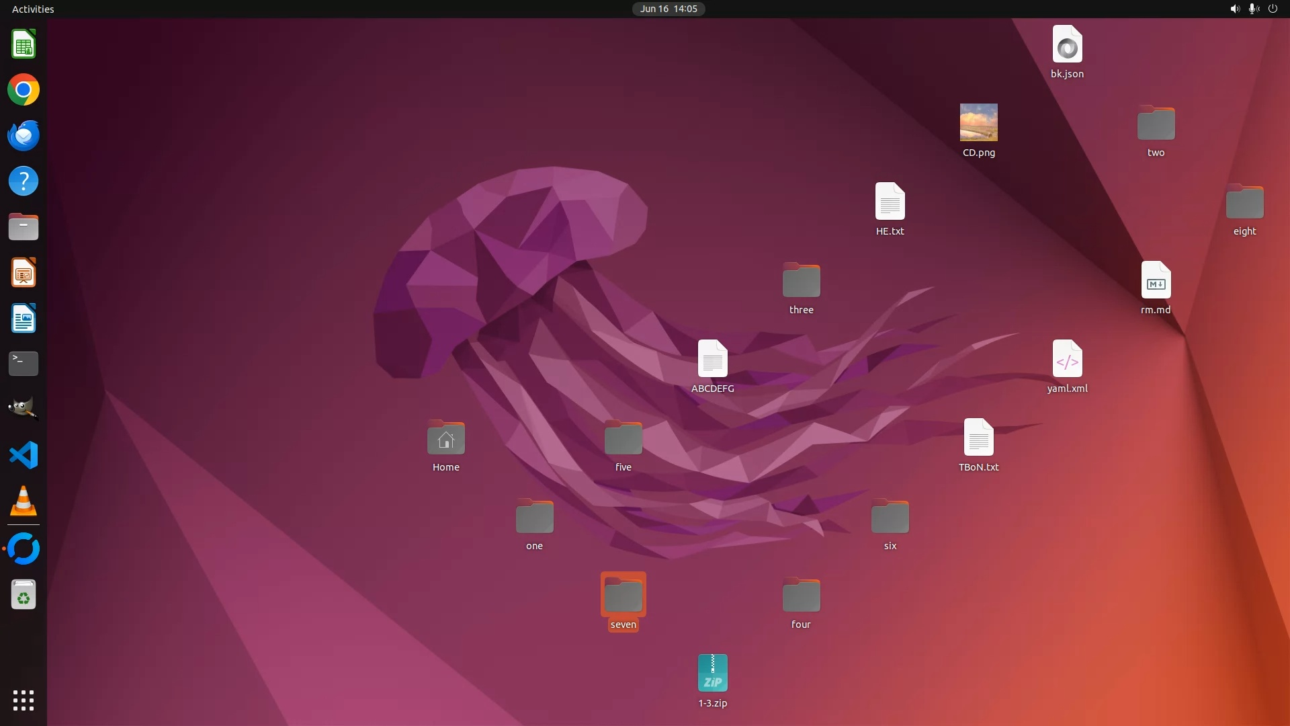Open the date and time menu
Image resolution: width=1290 pixels, height=726 pixels.
coord(668,9)
